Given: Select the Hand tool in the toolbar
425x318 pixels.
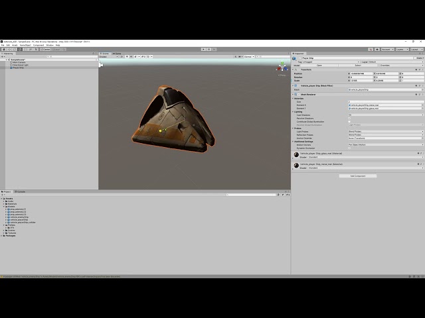Looking at the screenshot, I should [x=4, y=50].
